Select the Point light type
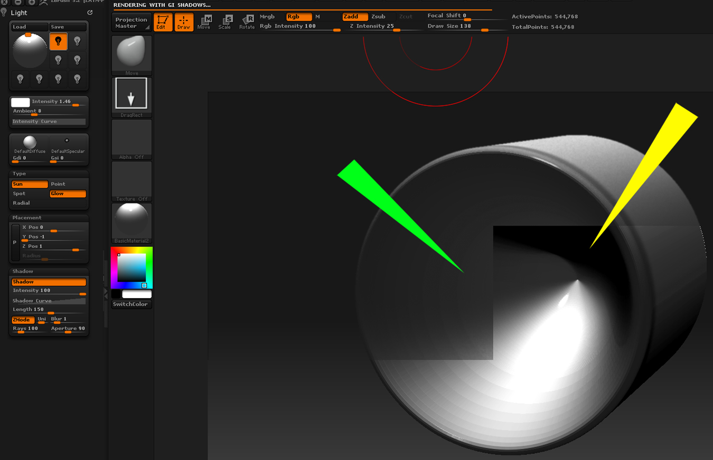 click(68, 184)
